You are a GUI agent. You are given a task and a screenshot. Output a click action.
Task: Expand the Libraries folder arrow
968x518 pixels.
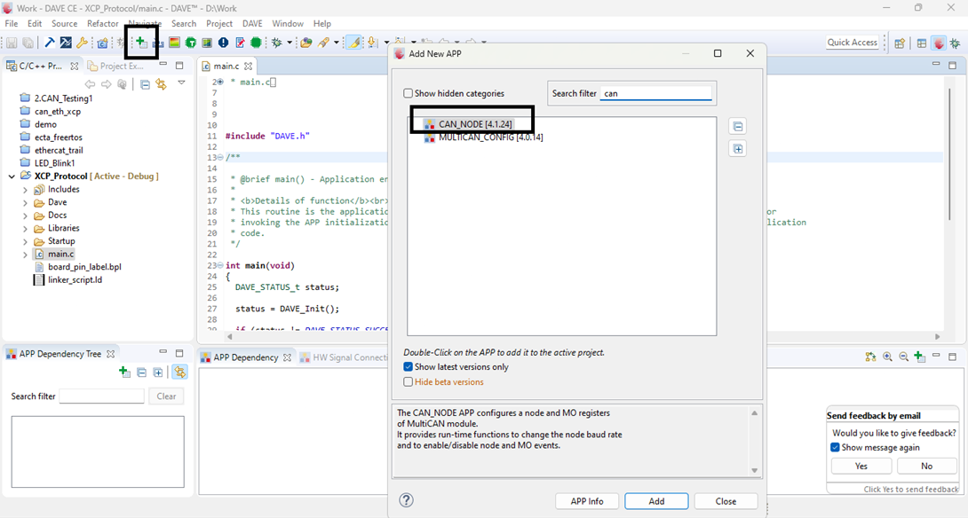[26, 229]
